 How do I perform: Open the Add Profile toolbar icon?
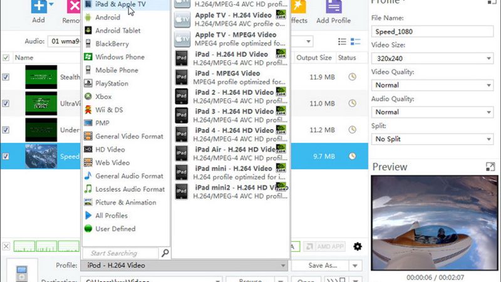(x=334, y=6)
